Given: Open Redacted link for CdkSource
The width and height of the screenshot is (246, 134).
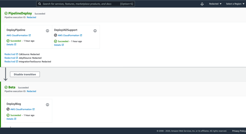Looking at the screenshot, I should (10, 54).
